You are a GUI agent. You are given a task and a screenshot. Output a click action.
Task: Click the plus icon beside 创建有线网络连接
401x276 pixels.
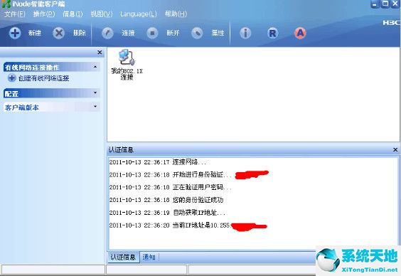click(x=12, y=78)
